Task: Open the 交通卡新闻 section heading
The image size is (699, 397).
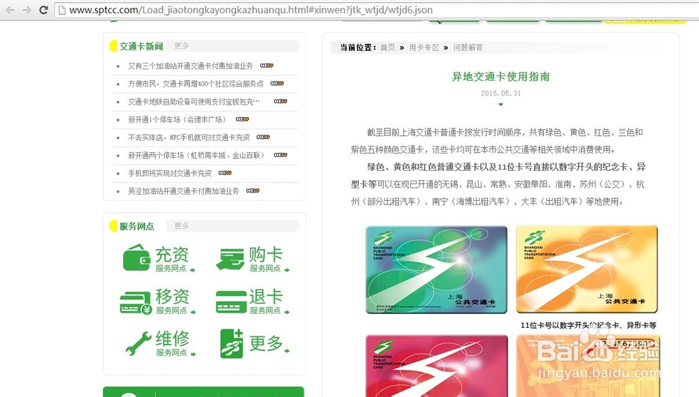Action: point(141,46)
